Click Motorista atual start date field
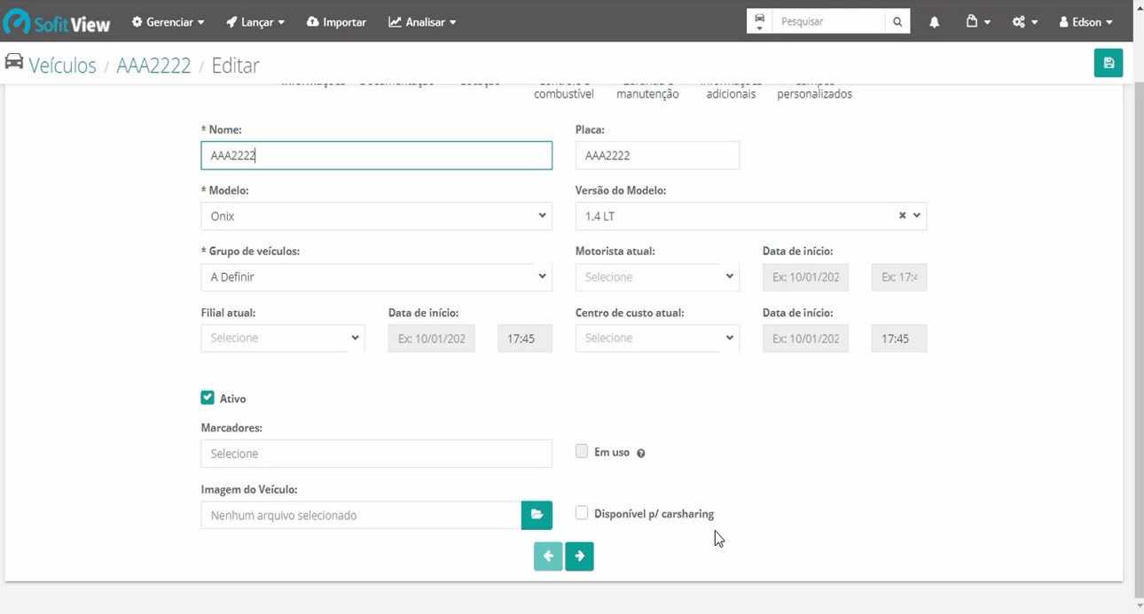 coord(805,277)
